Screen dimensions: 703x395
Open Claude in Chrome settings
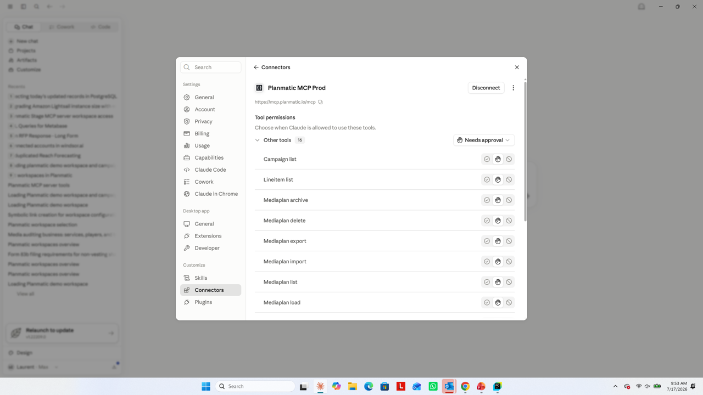click(x=211, y=194)
